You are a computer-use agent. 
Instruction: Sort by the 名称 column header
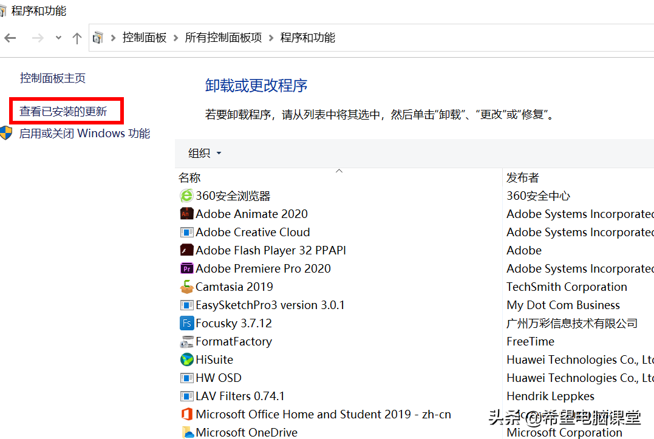[189, 177]
